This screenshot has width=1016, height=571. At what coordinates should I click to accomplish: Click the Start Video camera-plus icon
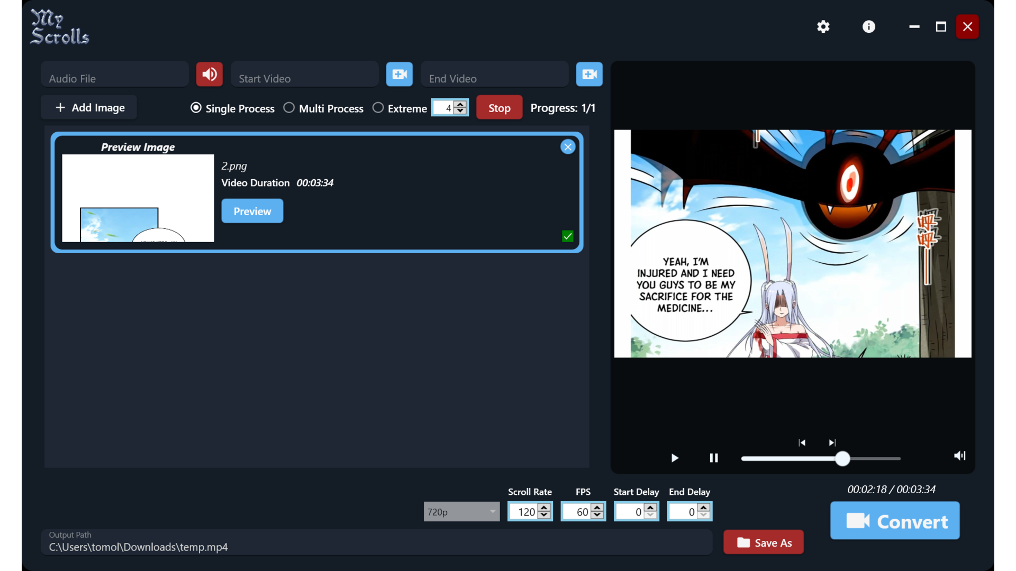tap(399, 74)
